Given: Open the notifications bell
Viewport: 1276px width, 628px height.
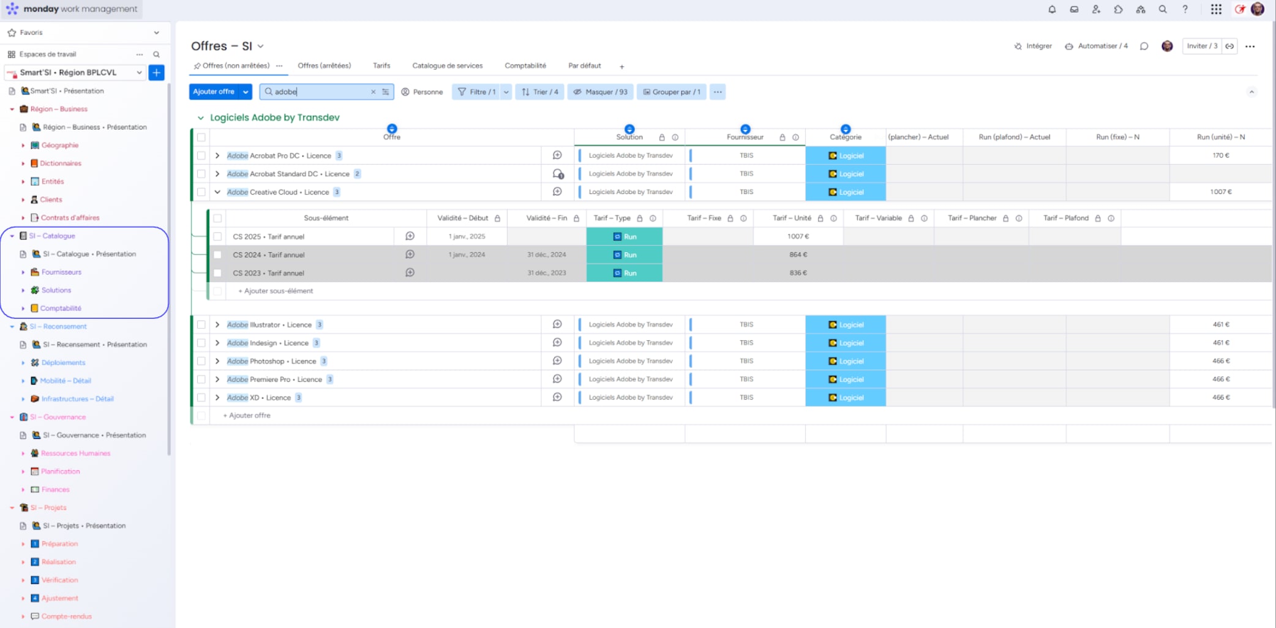Looking at the screenshot, I should point(1052,9).
